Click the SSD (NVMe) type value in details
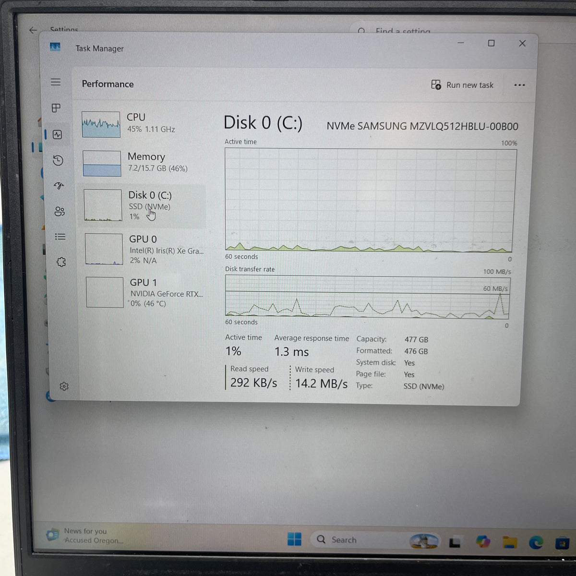This screenshot has height=576, width=576. 424,386
